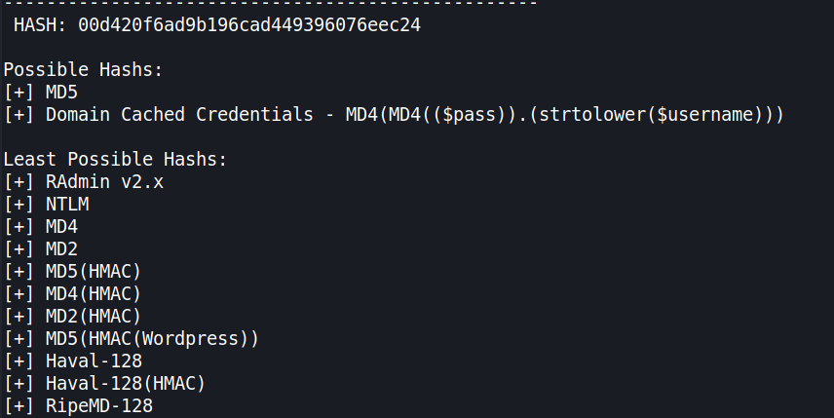
Task: Click the "Least Possible Hashs:" heading
Action: pos(115,159)
